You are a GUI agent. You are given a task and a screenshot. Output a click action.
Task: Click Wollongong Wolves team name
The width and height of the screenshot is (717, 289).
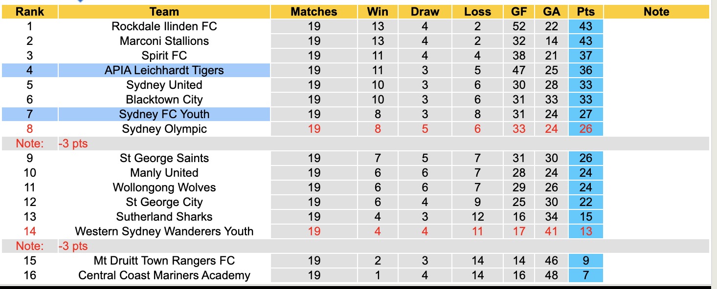point(164,187)
